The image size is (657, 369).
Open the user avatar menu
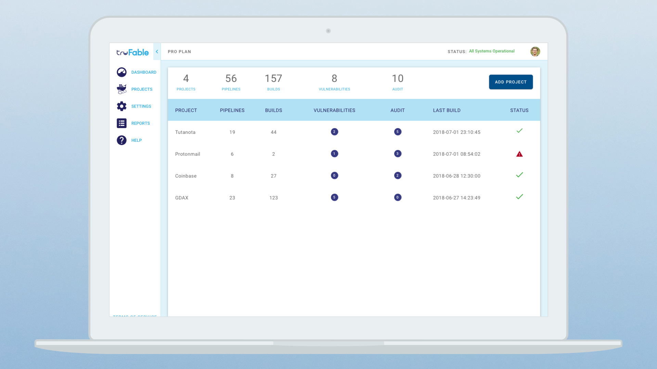(x=535, y=52)
